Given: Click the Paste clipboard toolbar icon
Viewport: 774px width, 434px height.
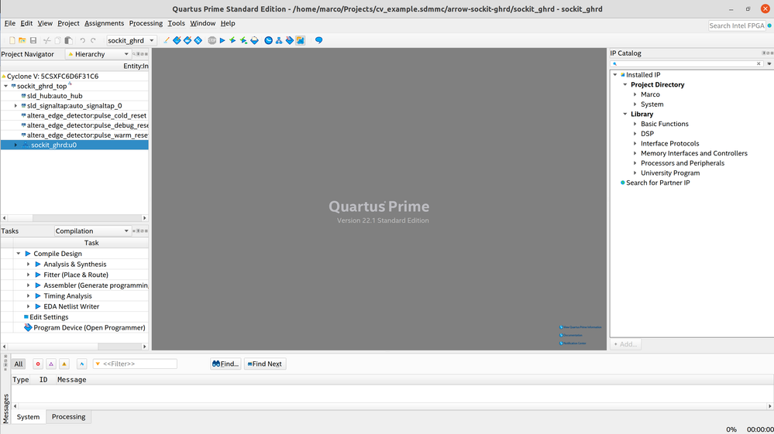Looking at the screenshot, I should (x=69, y=40).
